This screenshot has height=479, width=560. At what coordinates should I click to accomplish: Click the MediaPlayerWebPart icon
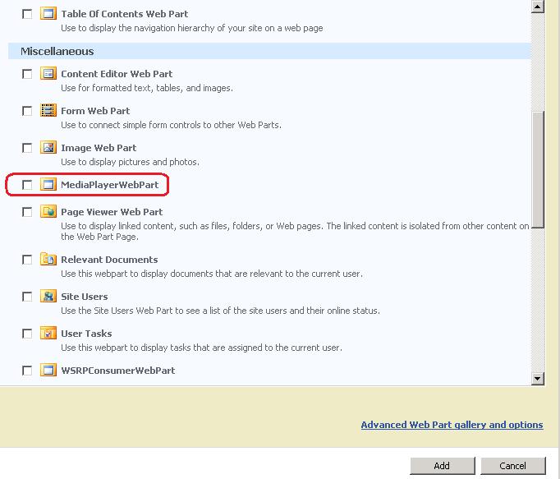[x=48, y=184]
